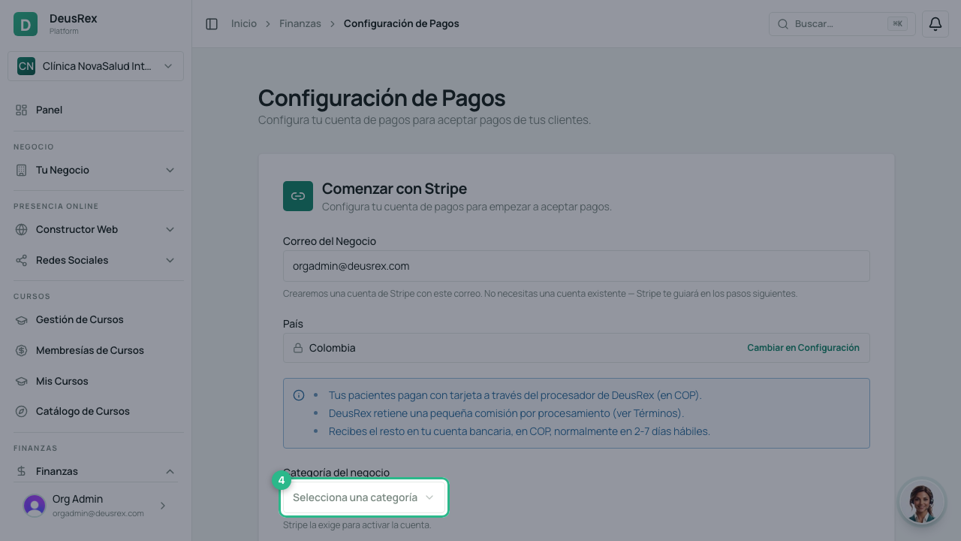Click bullet 'DeusRex retiene una pequeña comisión'

(506, 413)
